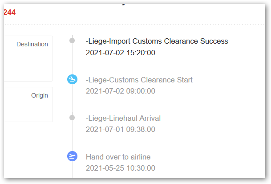271x184 pixels.
Task: Click the blue takeoff plane icon
Action: point(72,156)
